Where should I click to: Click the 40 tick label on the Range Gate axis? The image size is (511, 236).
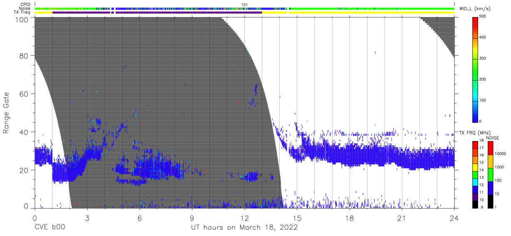click(24, 132)
